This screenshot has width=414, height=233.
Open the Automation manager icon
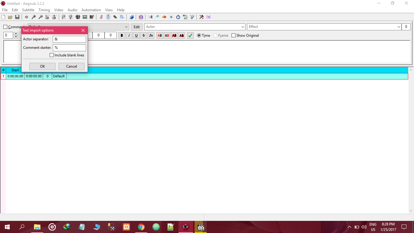click(132, 17)
